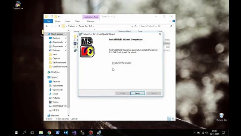Open taskbar Search magnifier
The image size is (241, 136).
24,133
